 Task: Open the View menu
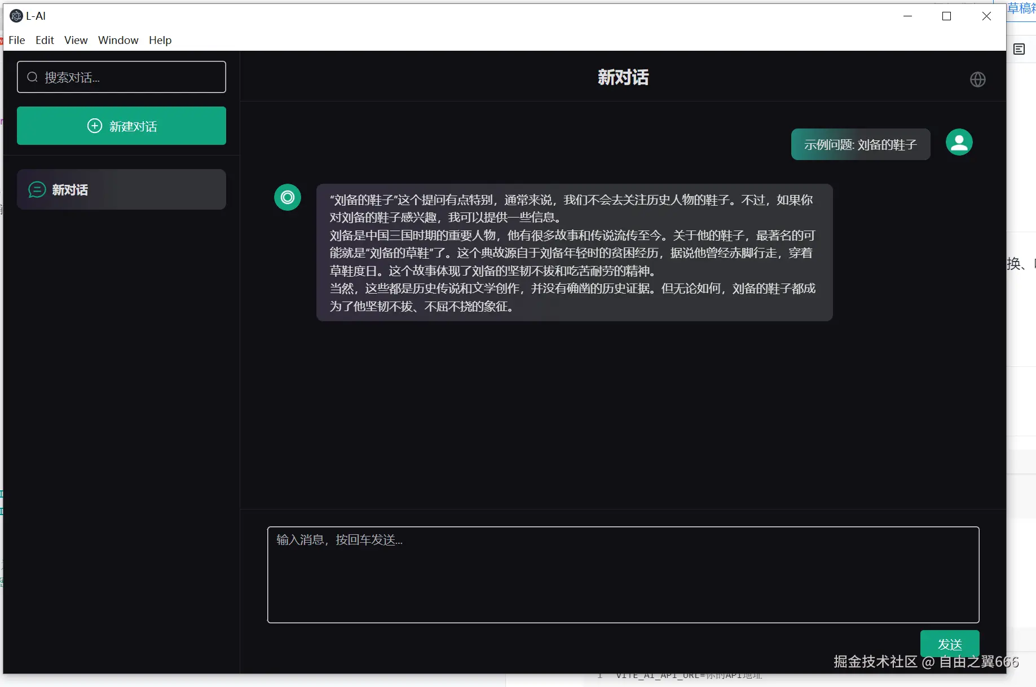(x=76, y=40)
